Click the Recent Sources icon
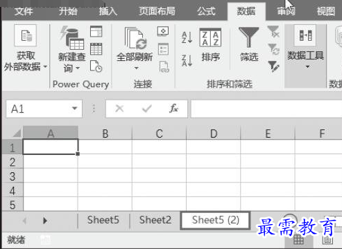 [96, 66]
